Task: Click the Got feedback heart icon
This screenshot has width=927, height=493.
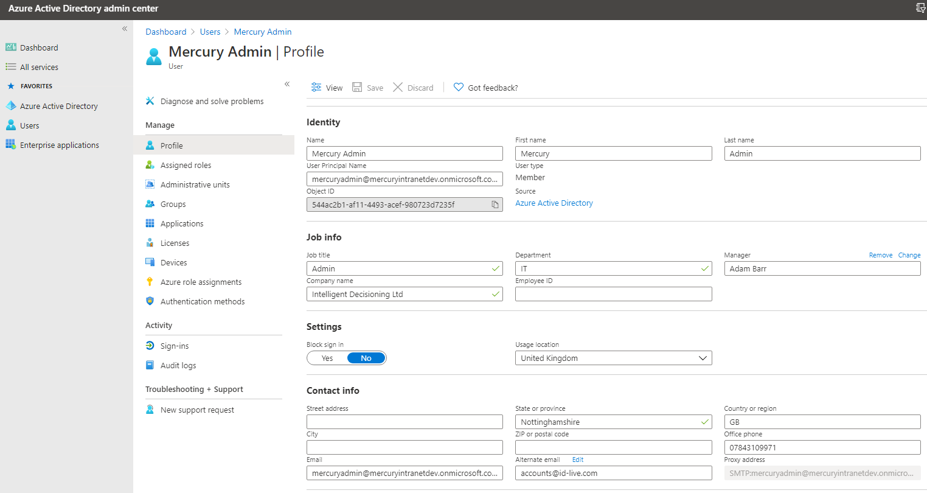Action: (459, 87)
